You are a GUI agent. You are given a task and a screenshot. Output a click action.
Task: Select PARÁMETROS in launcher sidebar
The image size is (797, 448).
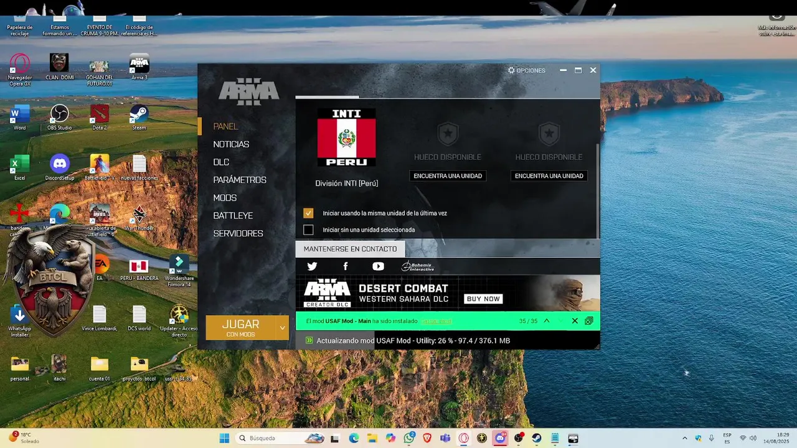tap(240, 180)
